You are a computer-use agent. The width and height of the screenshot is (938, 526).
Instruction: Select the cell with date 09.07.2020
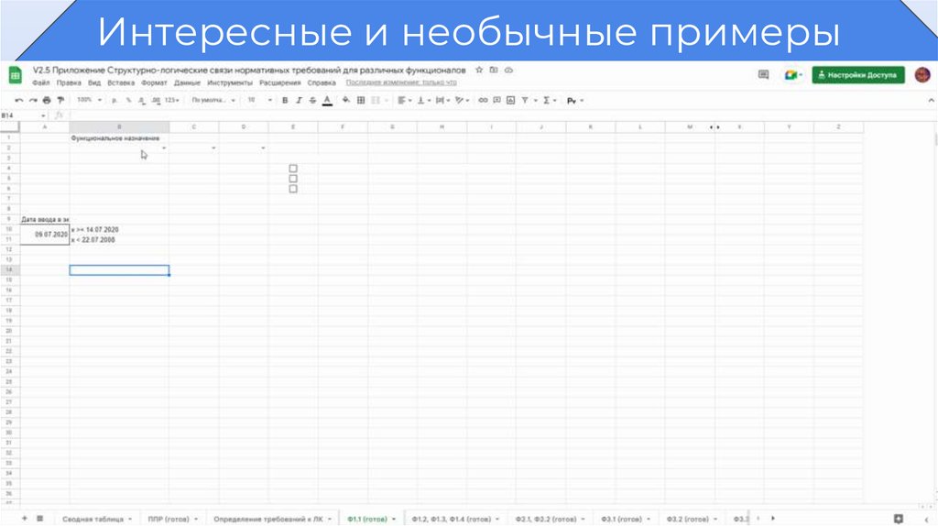[45, 235]
